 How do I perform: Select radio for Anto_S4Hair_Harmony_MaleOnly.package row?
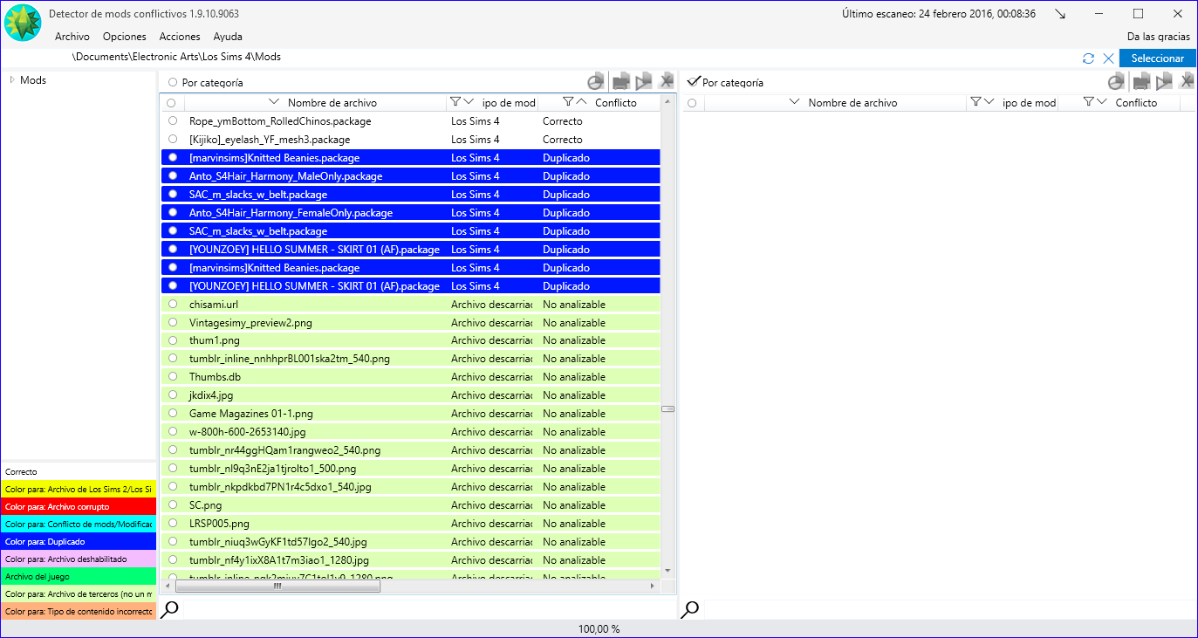tap(172, 175)
